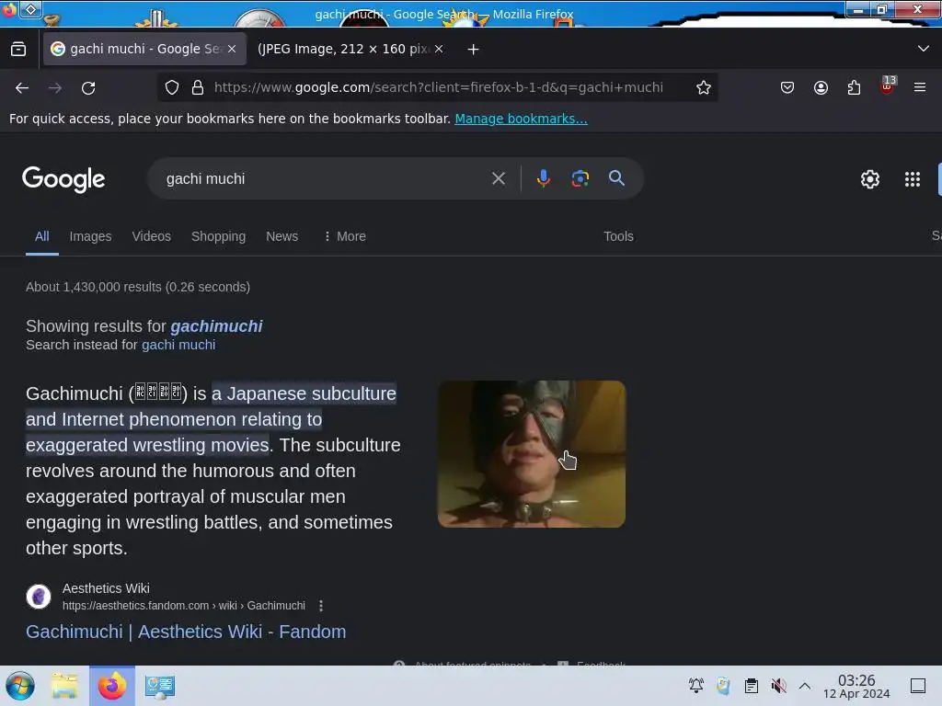Open Firefox application hamburger menu
The height and width of the screenshot is (706, 942).
coord(920,87)
